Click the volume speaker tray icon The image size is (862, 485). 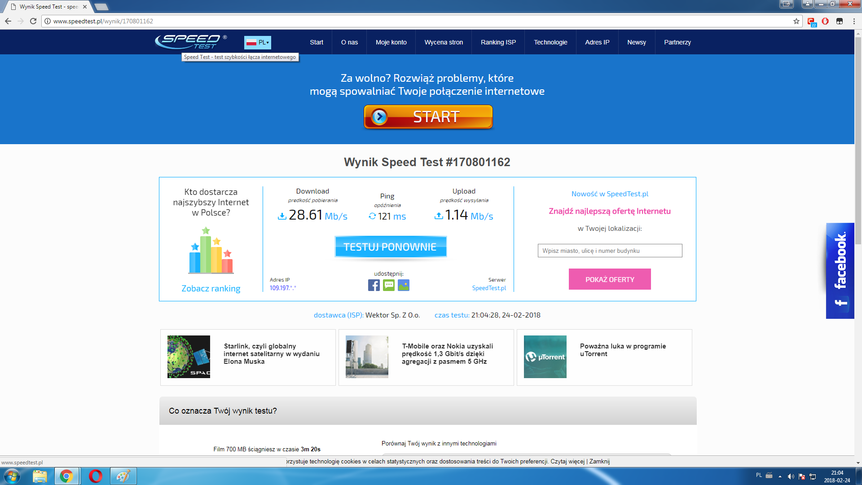click(791, 476)
